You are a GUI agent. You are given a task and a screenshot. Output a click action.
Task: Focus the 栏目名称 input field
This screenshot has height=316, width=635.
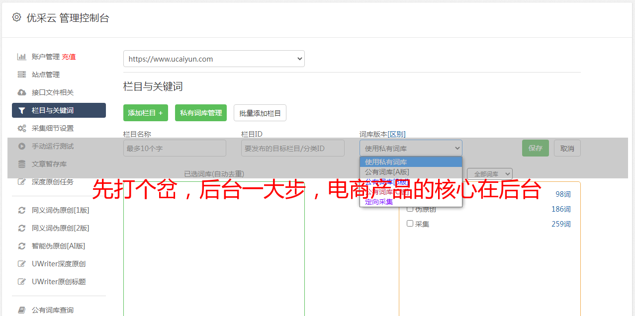175,148
